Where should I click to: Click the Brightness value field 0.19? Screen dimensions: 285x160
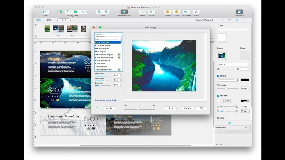117,80
